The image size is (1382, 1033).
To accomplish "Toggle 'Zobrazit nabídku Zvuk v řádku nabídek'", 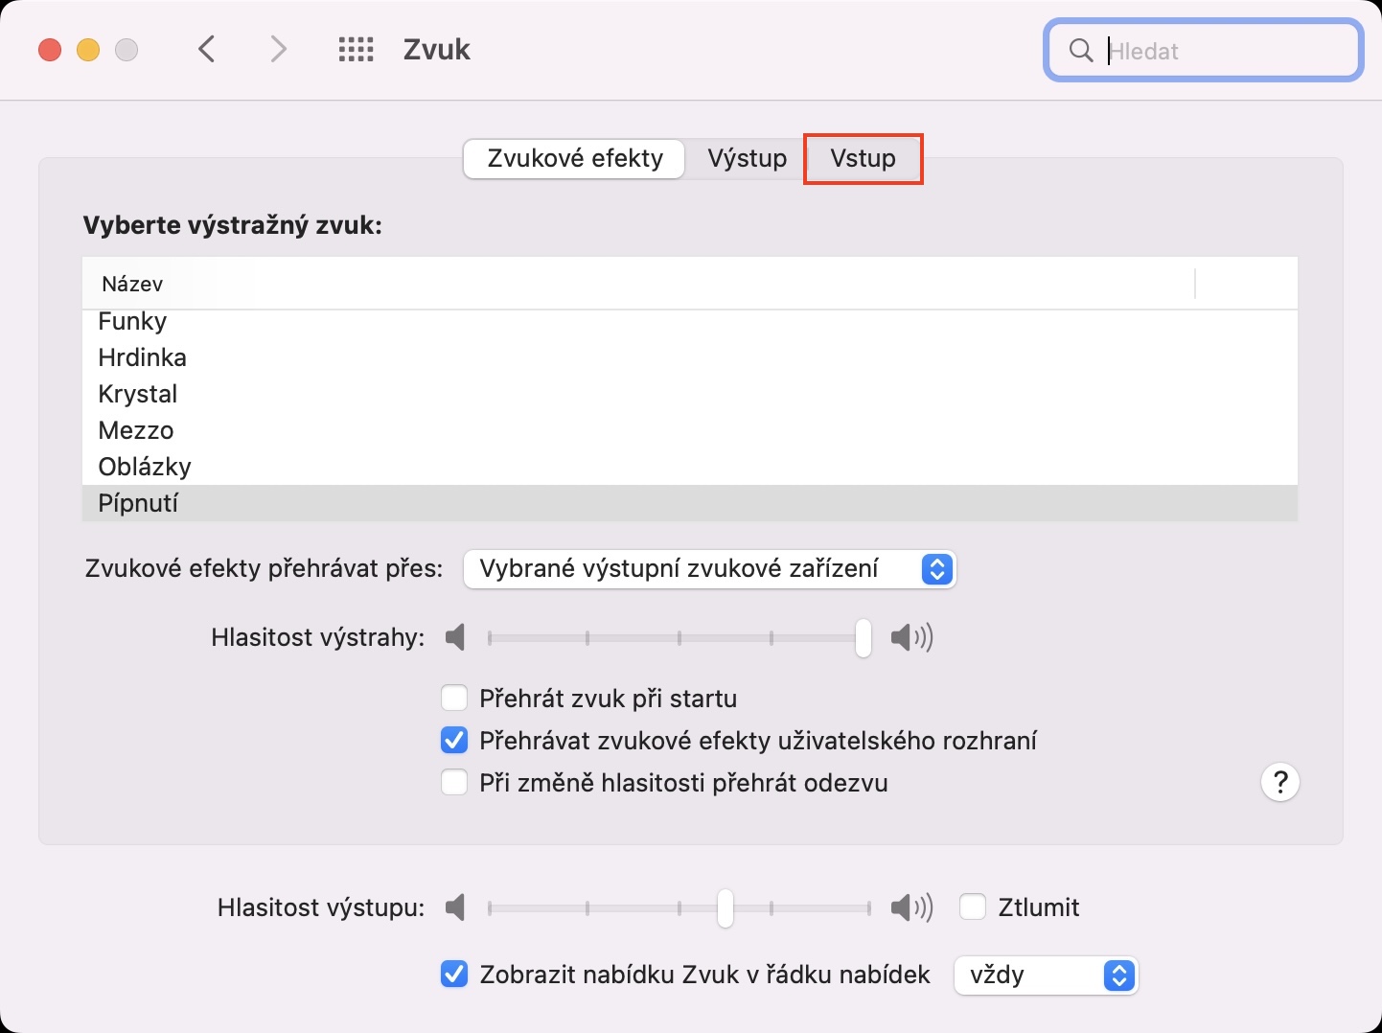I will coord(454,975).
